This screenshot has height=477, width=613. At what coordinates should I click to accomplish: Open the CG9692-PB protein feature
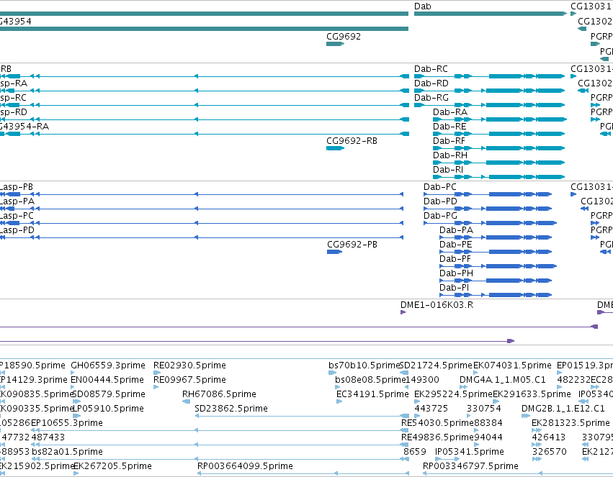pos(352,245)
